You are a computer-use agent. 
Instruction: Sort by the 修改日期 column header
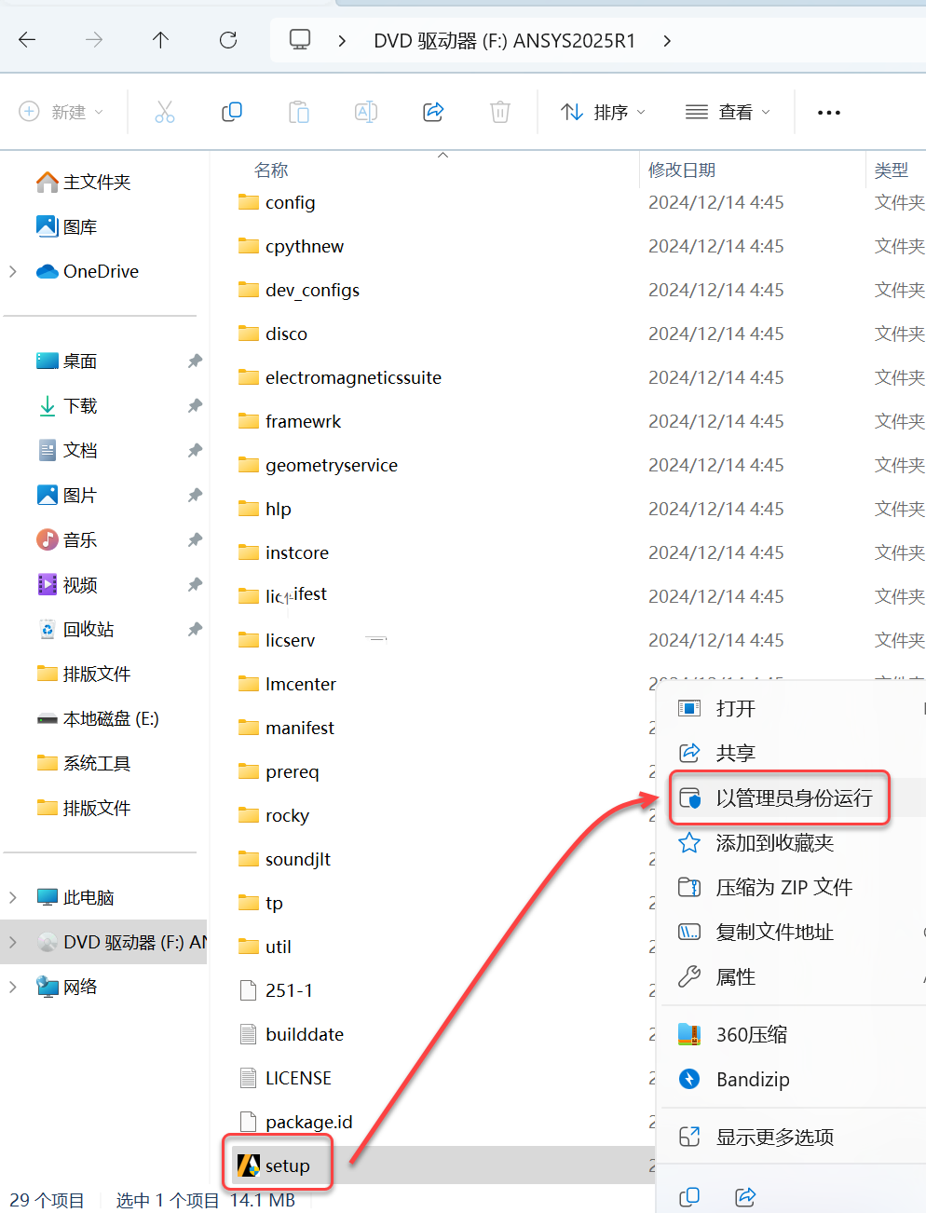[682, 170]
